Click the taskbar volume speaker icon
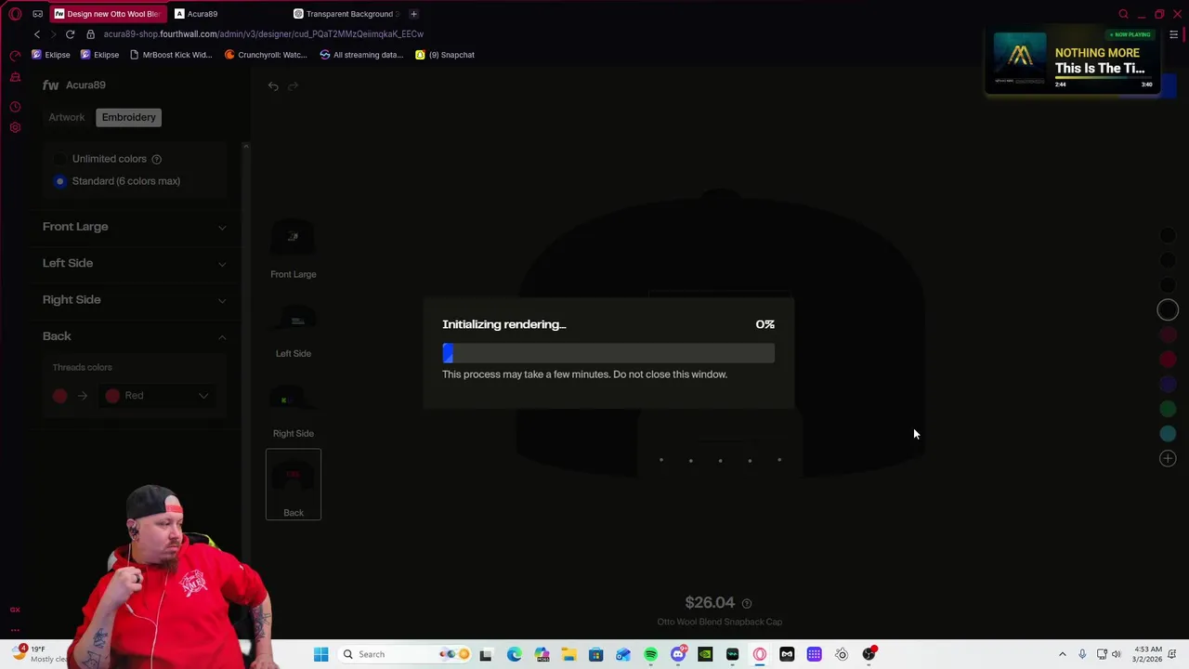The width and height of the screenshot is (1189, 669). (x=1117, y=654)
